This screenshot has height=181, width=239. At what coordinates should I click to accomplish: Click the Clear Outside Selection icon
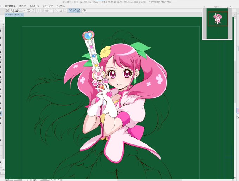tap(43, 11)
